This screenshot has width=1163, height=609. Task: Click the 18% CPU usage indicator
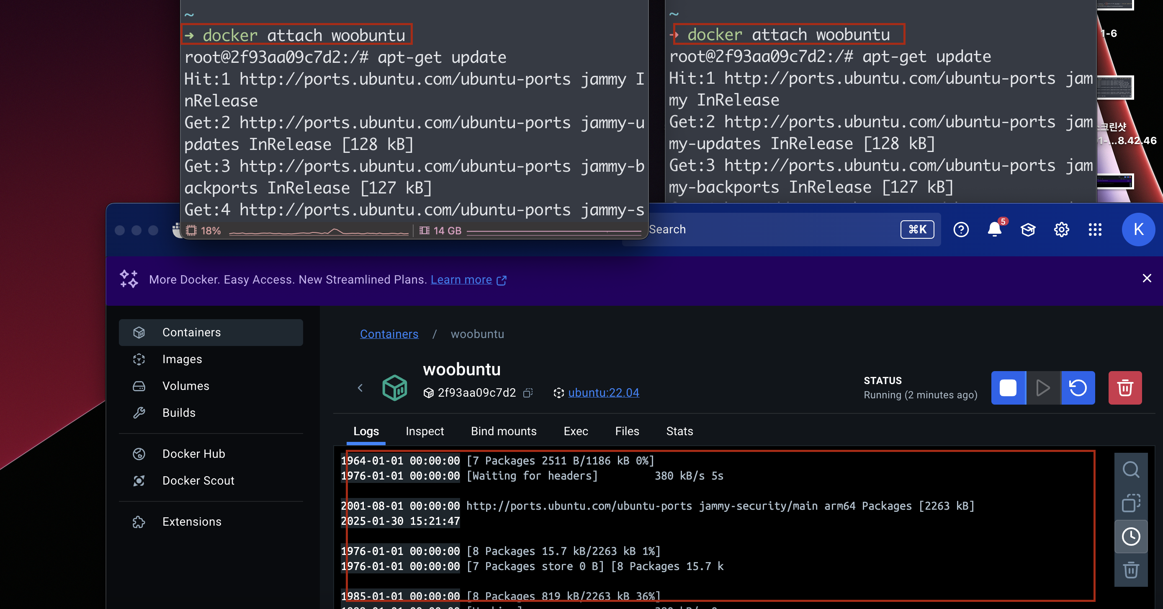tap(298, 231)
